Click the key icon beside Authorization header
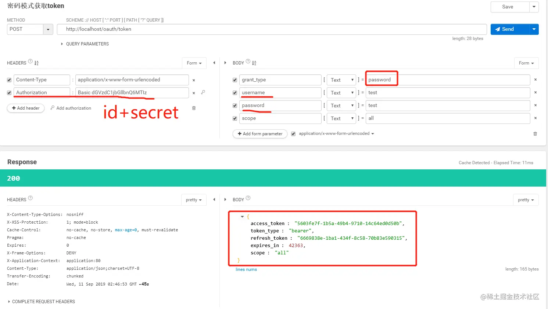 coord(203,92)
